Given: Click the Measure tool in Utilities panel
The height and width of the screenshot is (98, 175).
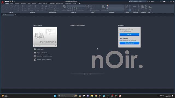Looking at the screenshot, I should pos(134,8).
